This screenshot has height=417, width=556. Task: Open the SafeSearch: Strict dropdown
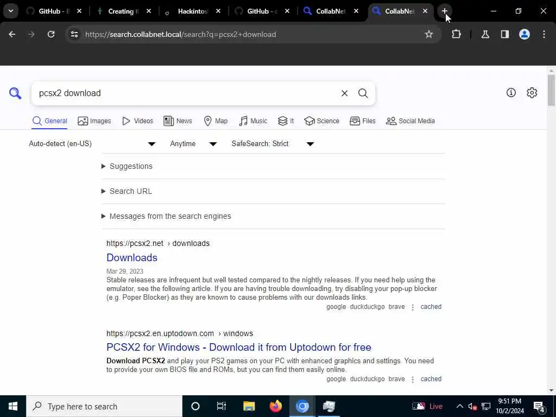(273, 143)
